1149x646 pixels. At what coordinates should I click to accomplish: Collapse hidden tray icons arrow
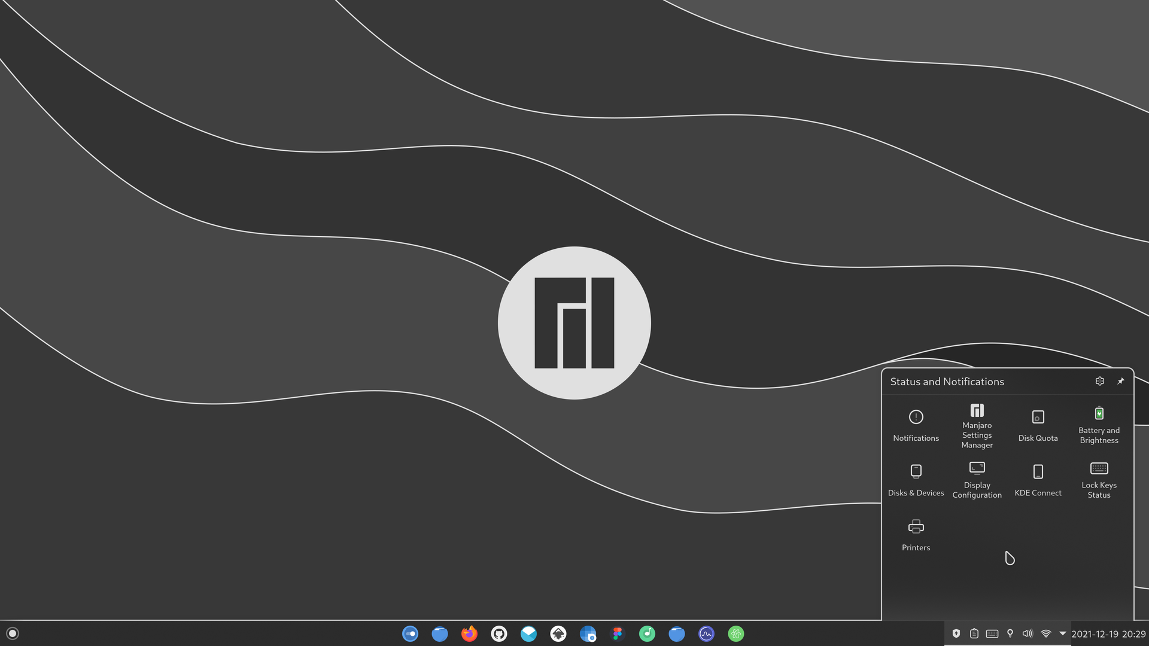(x=1063, y=633)
